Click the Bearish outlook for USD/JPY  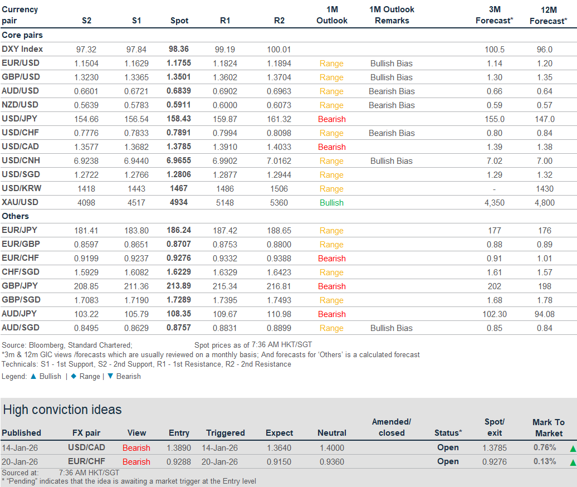(332, 119)
